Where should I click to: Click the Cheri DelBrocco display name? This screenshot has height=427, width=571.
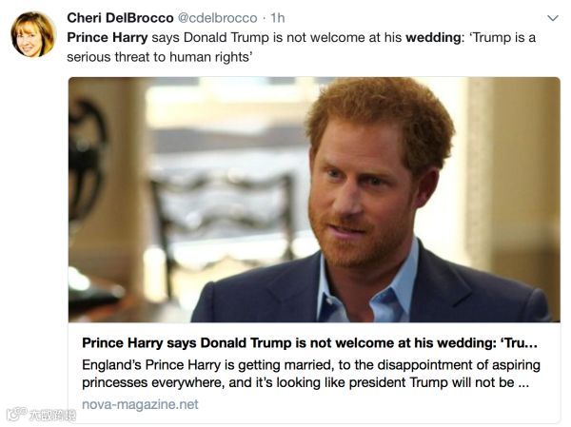pyautogui.click(x=120, y=18)
